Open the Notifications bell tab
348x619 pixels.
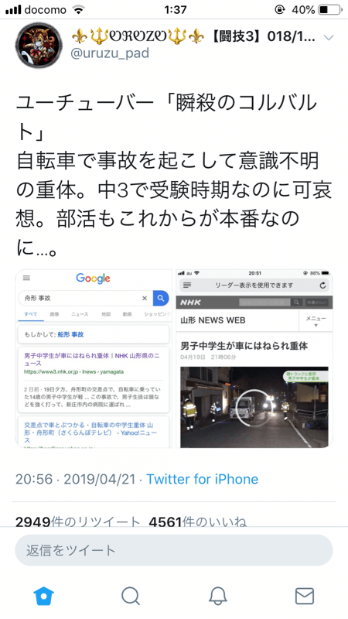(218, 596)
